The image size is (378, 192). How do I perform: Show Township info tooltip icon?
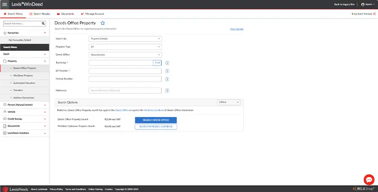coord(167,63)
